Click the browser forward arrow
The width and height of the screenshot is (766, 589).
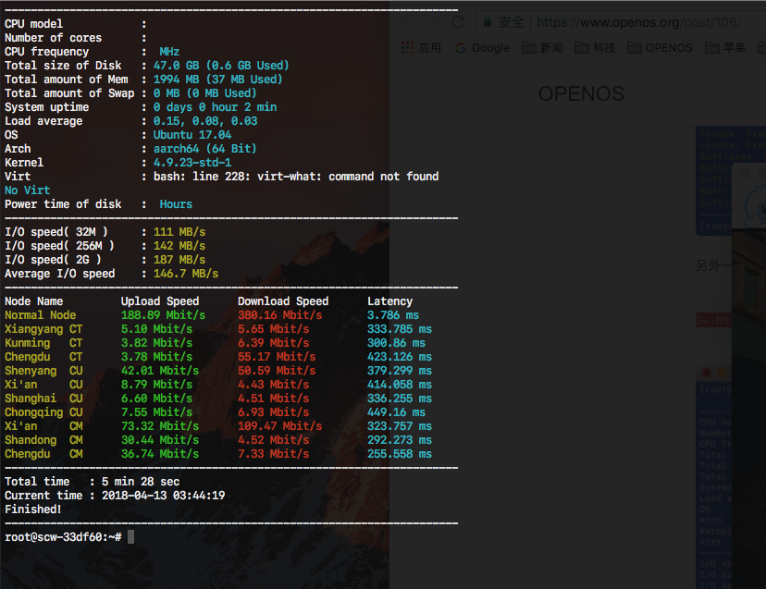point(432,22)
